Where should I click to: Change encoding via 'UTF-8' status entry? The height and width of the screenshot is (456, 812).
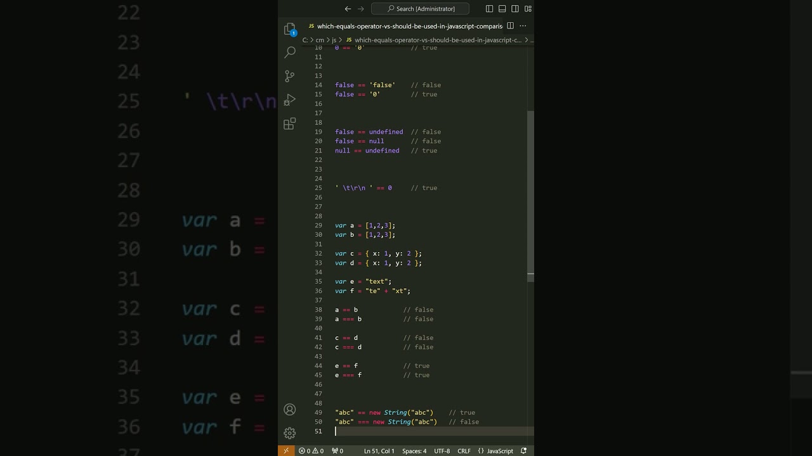point(442,451)
